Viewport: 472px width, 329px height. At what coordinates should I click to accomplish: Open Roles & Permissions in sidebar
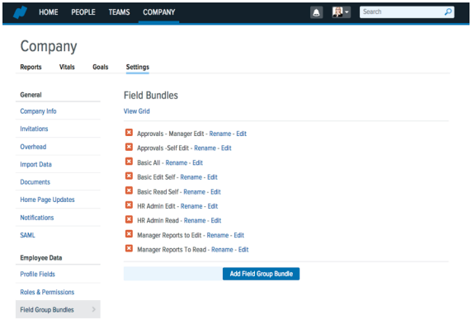[x=47, y=292]
